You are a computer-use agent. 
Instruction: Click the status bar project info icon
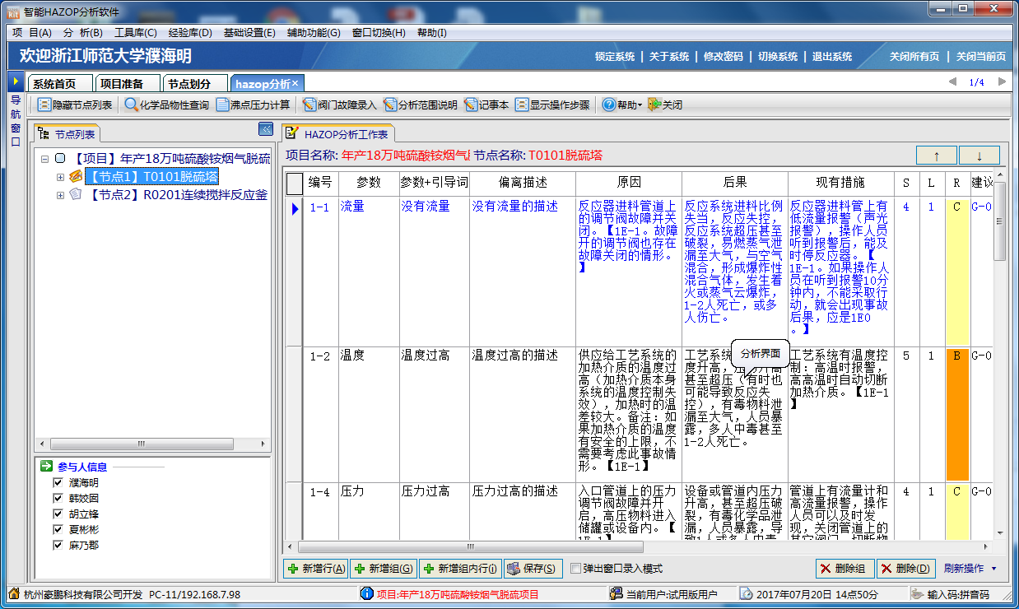click(367, 593)
